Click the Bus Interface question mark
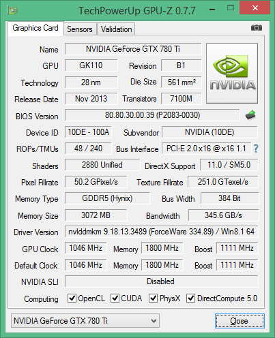This screenshot has height=338, width=275. click(x=256, y=149)
